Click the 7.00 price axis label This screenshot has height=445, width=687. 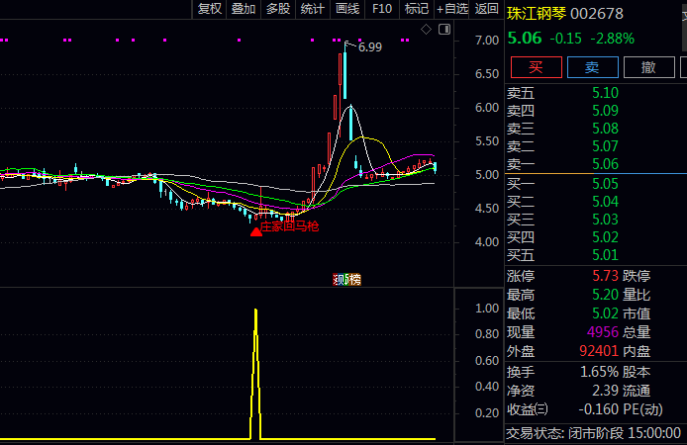pos(487,41)
